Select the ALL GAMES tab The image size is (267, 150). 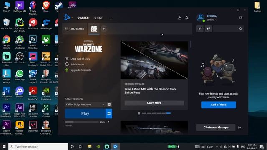[x=75, y=29]
